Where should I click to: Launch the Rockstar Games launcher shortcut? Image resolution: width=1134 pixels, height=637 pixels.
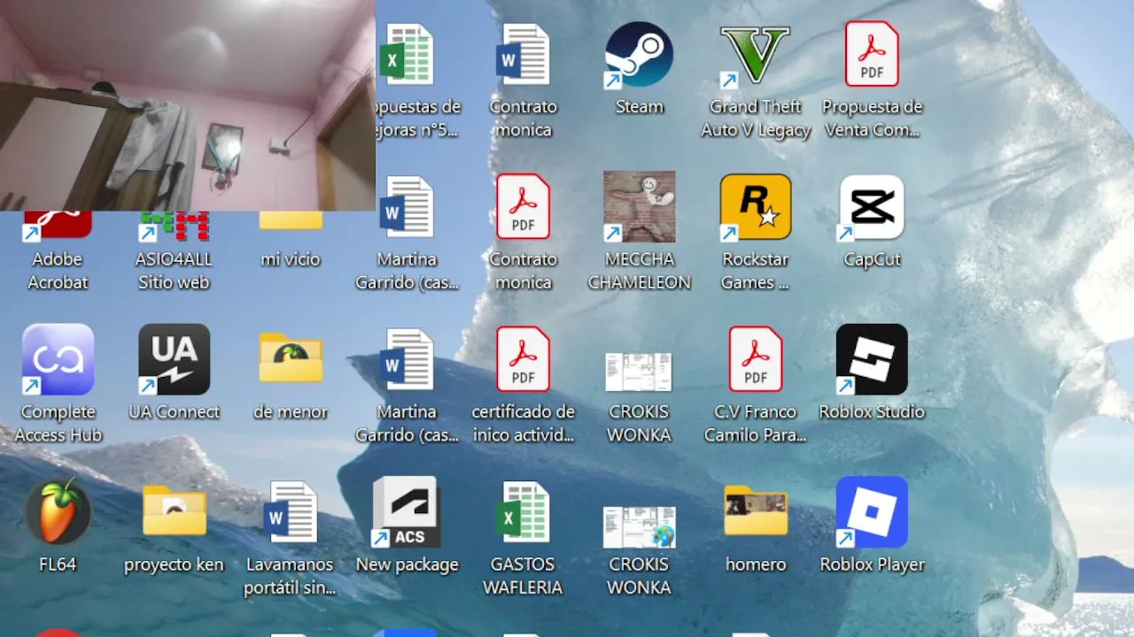pyautogui.click(x=755, y=207)
